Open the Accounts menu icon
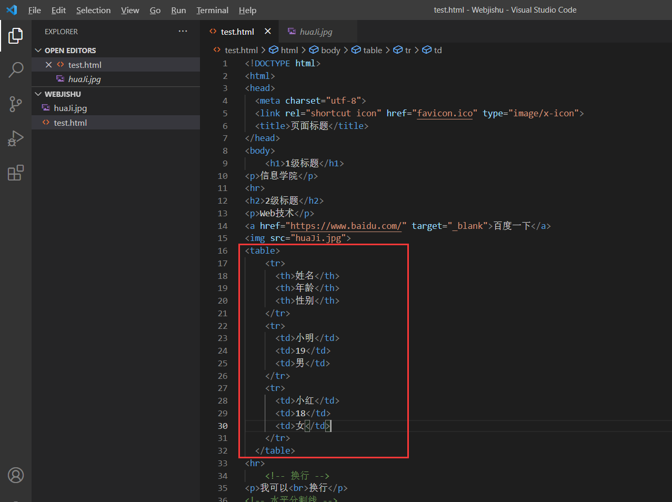This screenshot has height=502, width=672. tap(16, 475)
